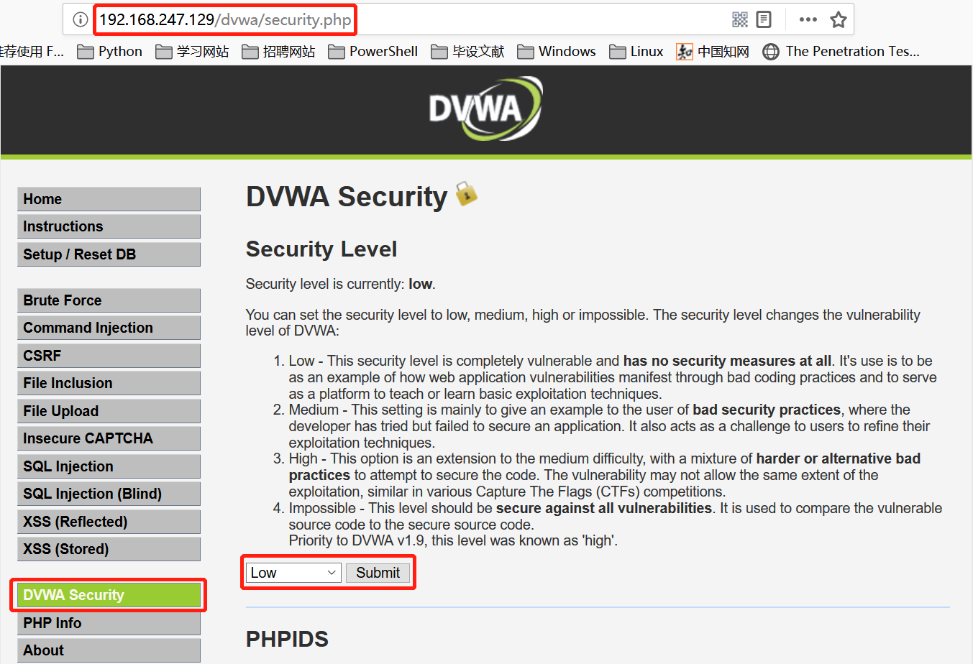Open About page
Viewport: 973px width, 664px height.
[x=109, y=650]
